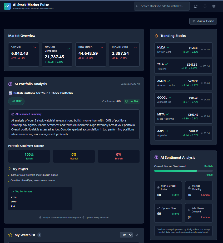This screenshot has height=243, width=223.
Task: Click the watchlist count badge 3
Action: pos(39,235)
